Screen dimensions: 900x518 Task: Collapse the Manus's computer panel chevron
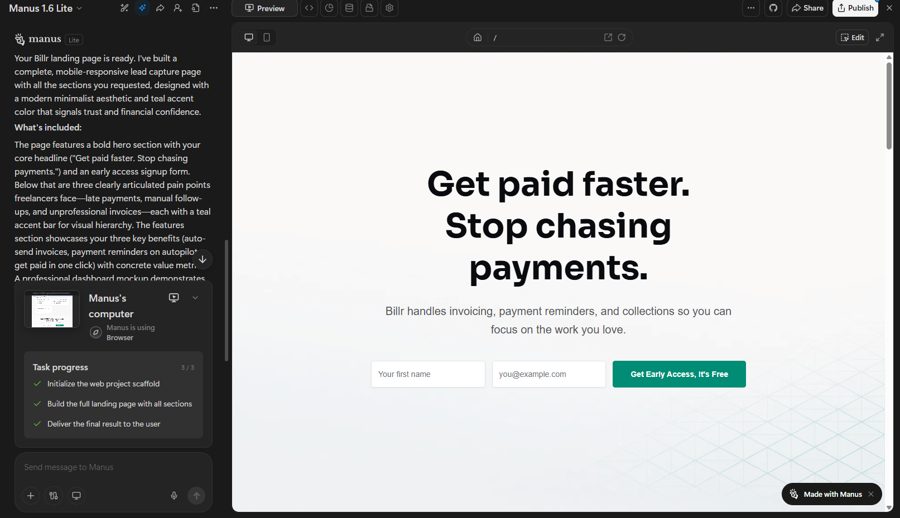pyautogui.click(x=195, y=298)
